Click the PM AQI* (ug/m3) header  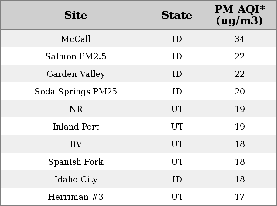[240, 15]
